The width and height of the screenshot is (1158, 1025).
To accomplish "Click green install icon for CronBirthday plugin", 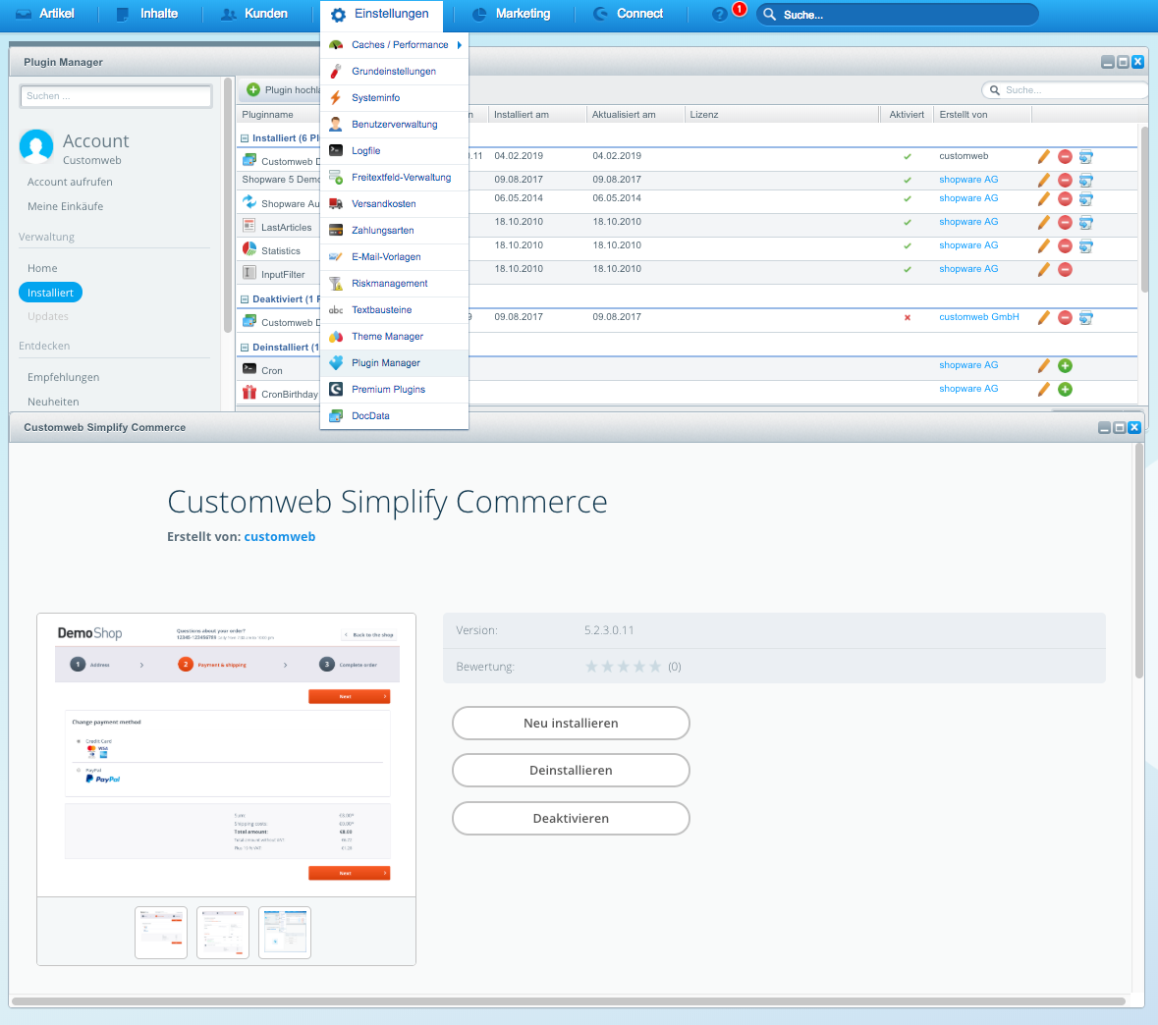I will (1065, 389).
